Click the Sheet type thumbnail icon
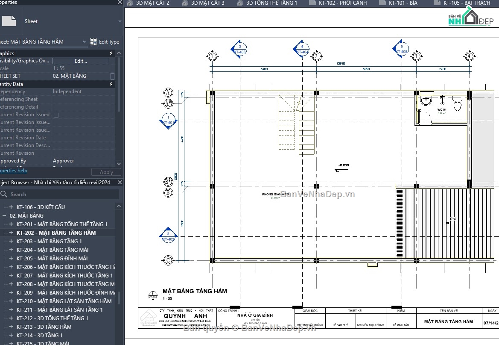The image size is (499, 345). coord(9,21)
